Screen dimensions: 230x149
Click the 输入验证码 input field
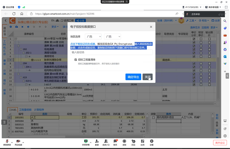click(x=111, y=52)
